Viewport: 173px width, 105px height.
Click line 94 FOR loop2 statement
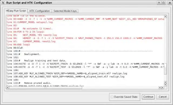coord(25,32)
